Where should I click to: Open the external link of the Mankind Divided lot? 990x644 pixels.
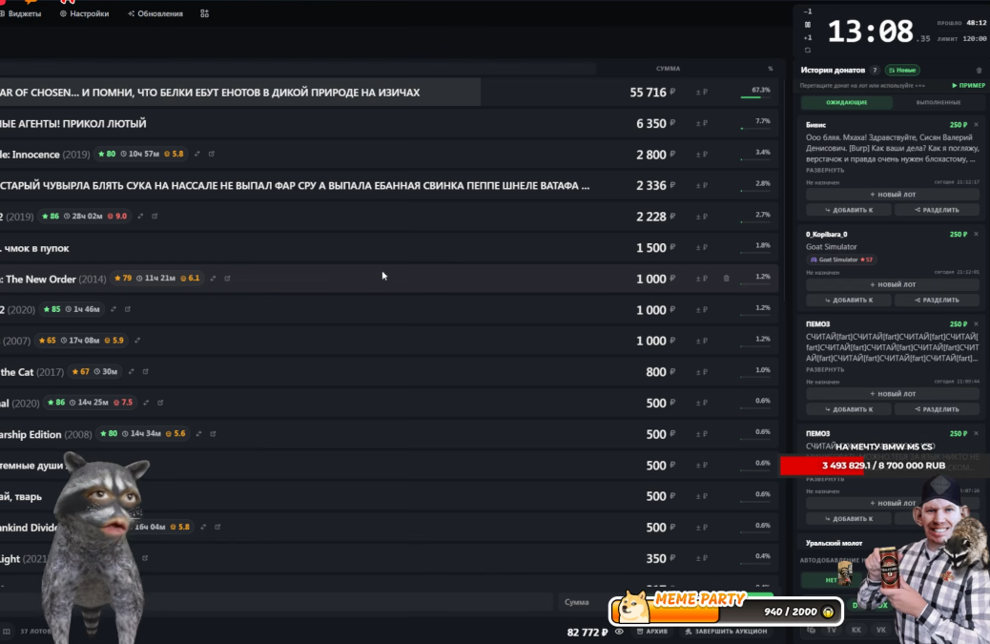pos(217,527)
